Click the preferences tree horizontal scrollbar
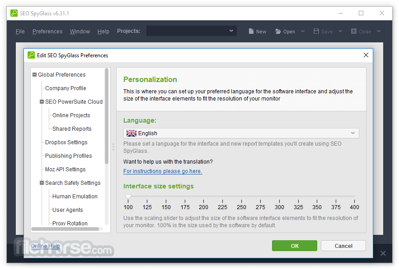Viewport: 399px width, 270px height. pos(65,229)
